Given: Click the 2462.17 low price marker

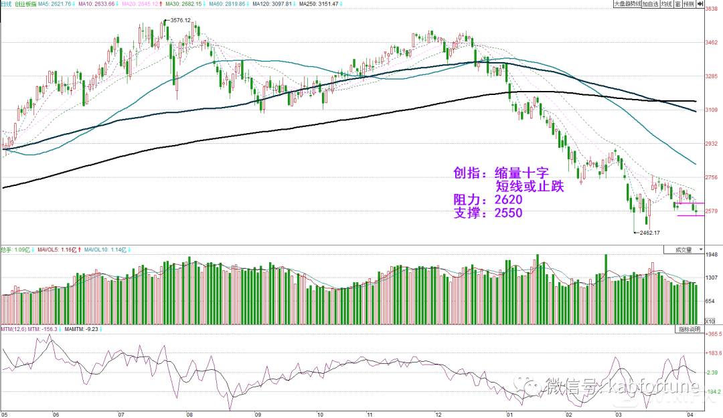Looking at the screenshot, I should click(x=648, y=233).
